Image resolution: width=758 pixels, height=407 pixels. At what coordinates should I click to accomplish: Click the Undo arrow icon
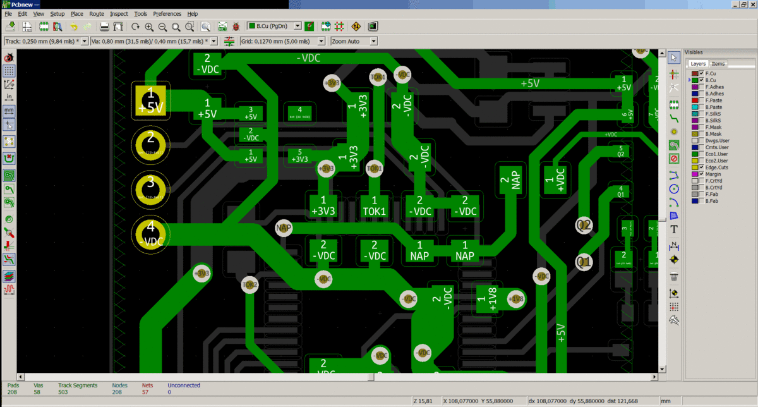(x=74, y=27)
